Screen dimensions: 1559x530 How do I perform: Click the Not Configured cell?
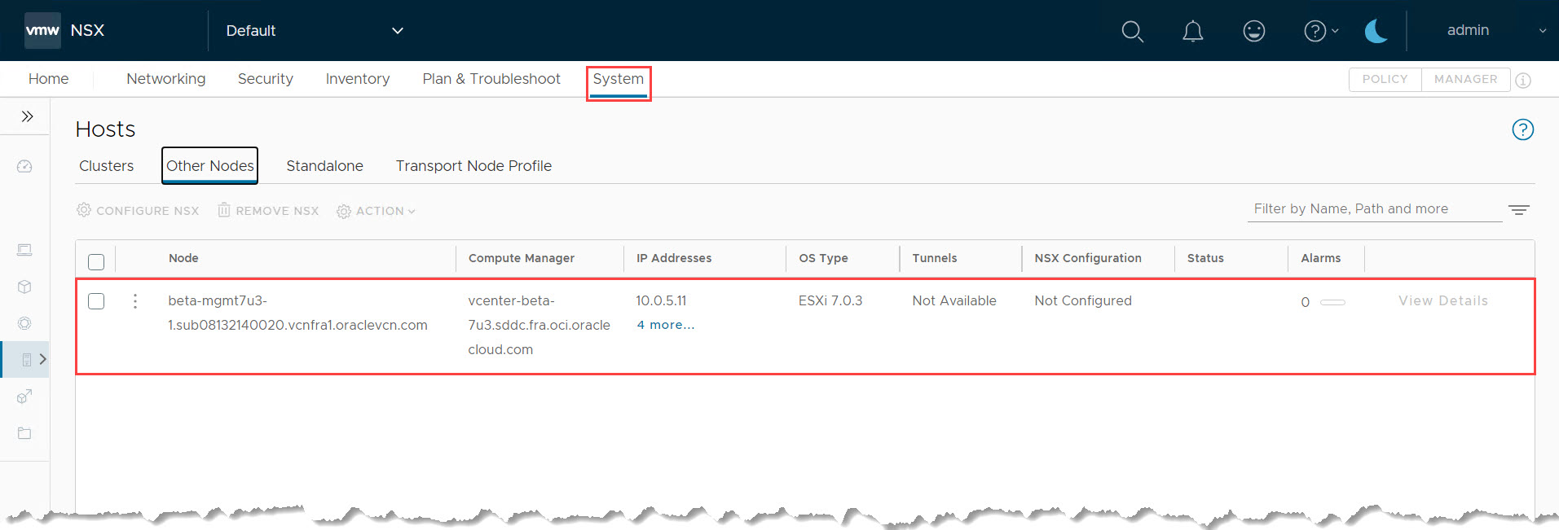tap(1083, 300)
